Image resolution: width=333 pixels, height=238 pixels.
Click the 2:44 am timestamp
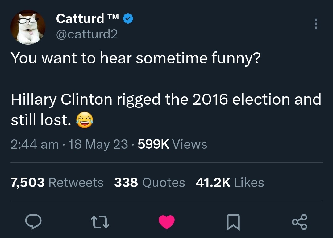(x=35, y=144)
